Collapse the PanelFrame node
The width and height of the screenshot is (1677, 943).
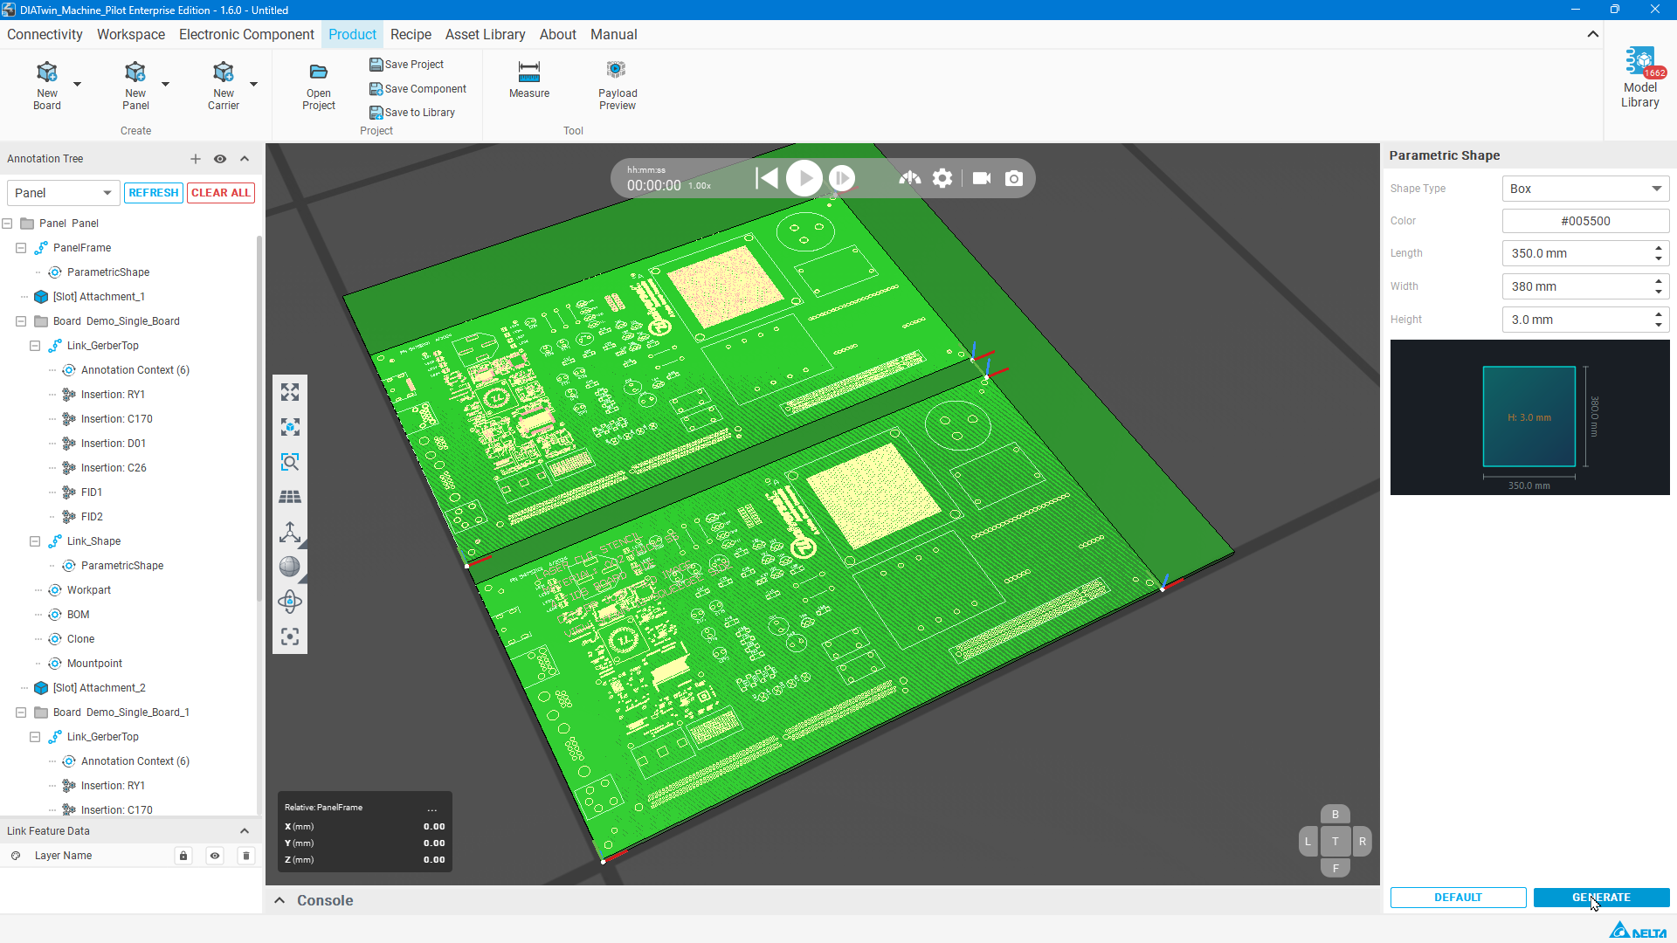tap(21, 248)
